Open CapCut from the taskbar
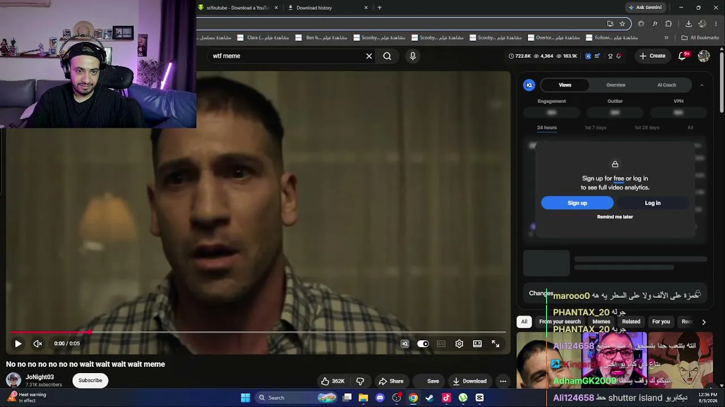 (x=480, y=398)
